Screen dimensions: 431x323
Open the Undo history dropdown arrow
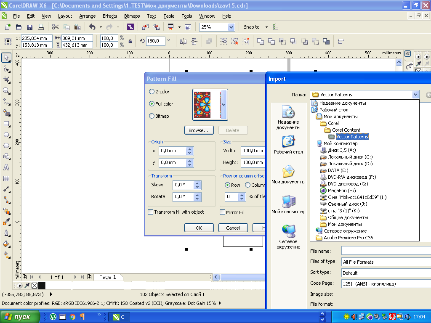click(101, 27)
